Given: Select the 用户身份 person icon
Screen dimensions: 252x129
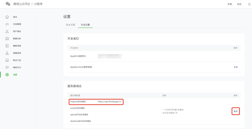Looking at the screenshot, I should 7,31.
